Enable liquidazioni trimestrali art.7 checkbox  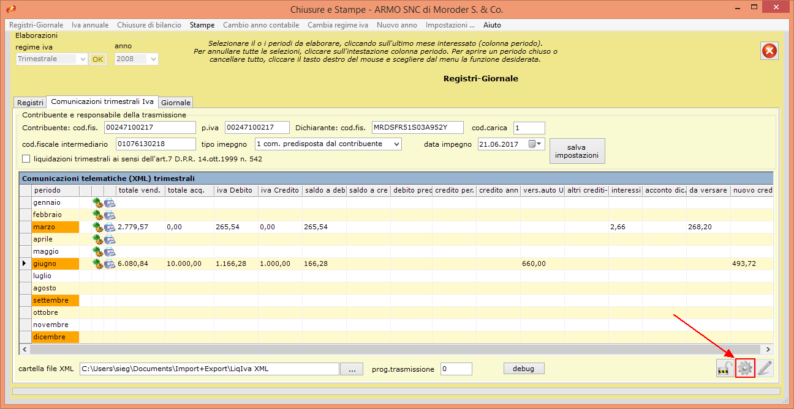[26, 159]
